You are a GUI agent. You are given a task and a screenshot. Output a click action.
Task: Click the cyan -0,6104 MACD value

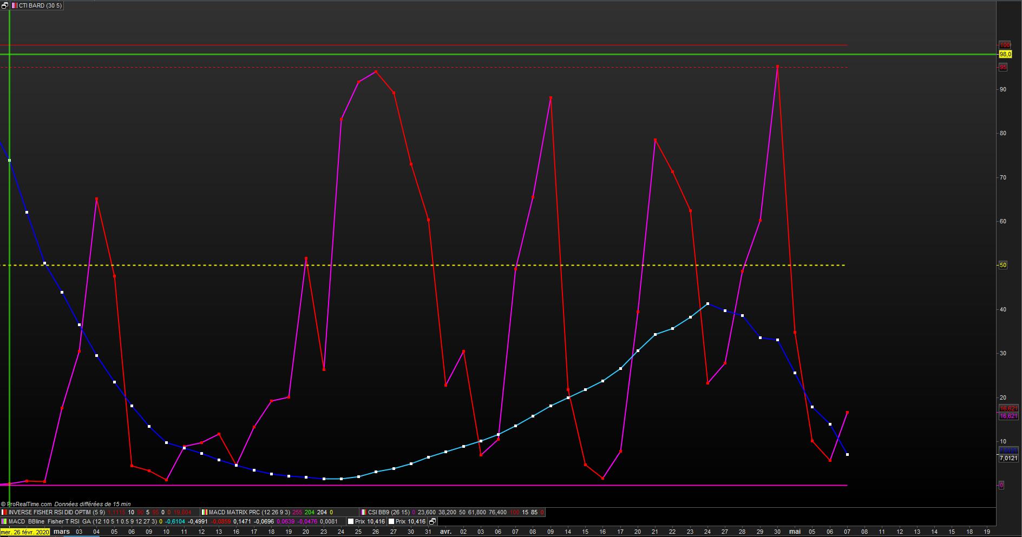point(175,521)
